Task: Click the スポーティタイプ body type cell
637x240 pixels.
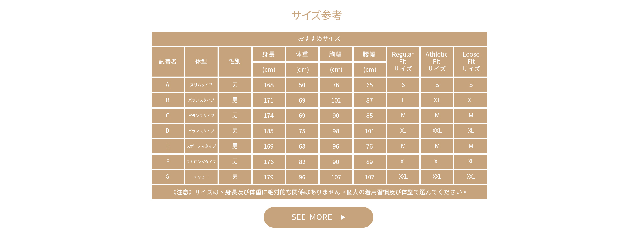Action: point(201,146)
